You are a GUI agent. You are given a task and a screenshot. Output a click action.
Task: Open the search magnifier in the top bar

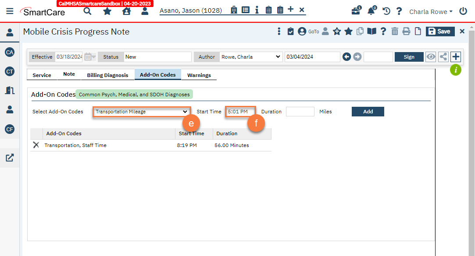tap(87, 11)
